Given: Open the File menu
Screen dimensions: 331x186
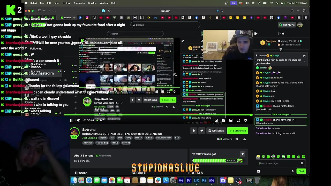Looking at the screenshot, I should tap(42, 3).
